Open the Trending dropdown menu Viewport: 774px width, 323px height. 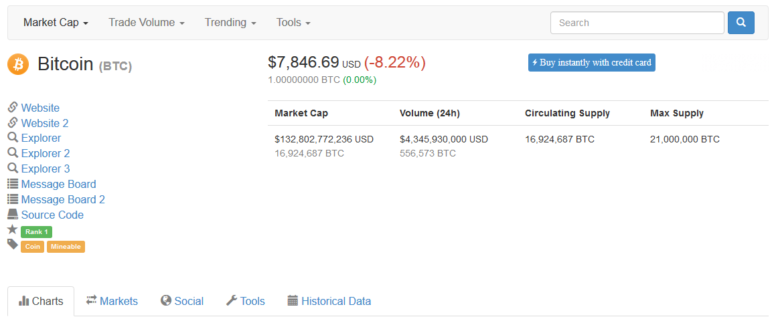pos(230,23)
